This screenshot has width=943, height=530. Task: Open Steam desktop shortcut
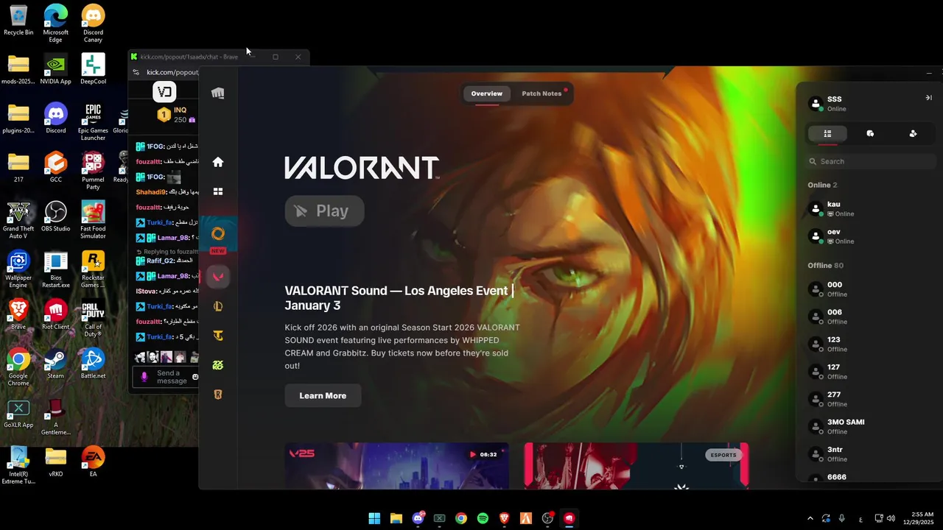pyautogui.click(x=56, y=364)
